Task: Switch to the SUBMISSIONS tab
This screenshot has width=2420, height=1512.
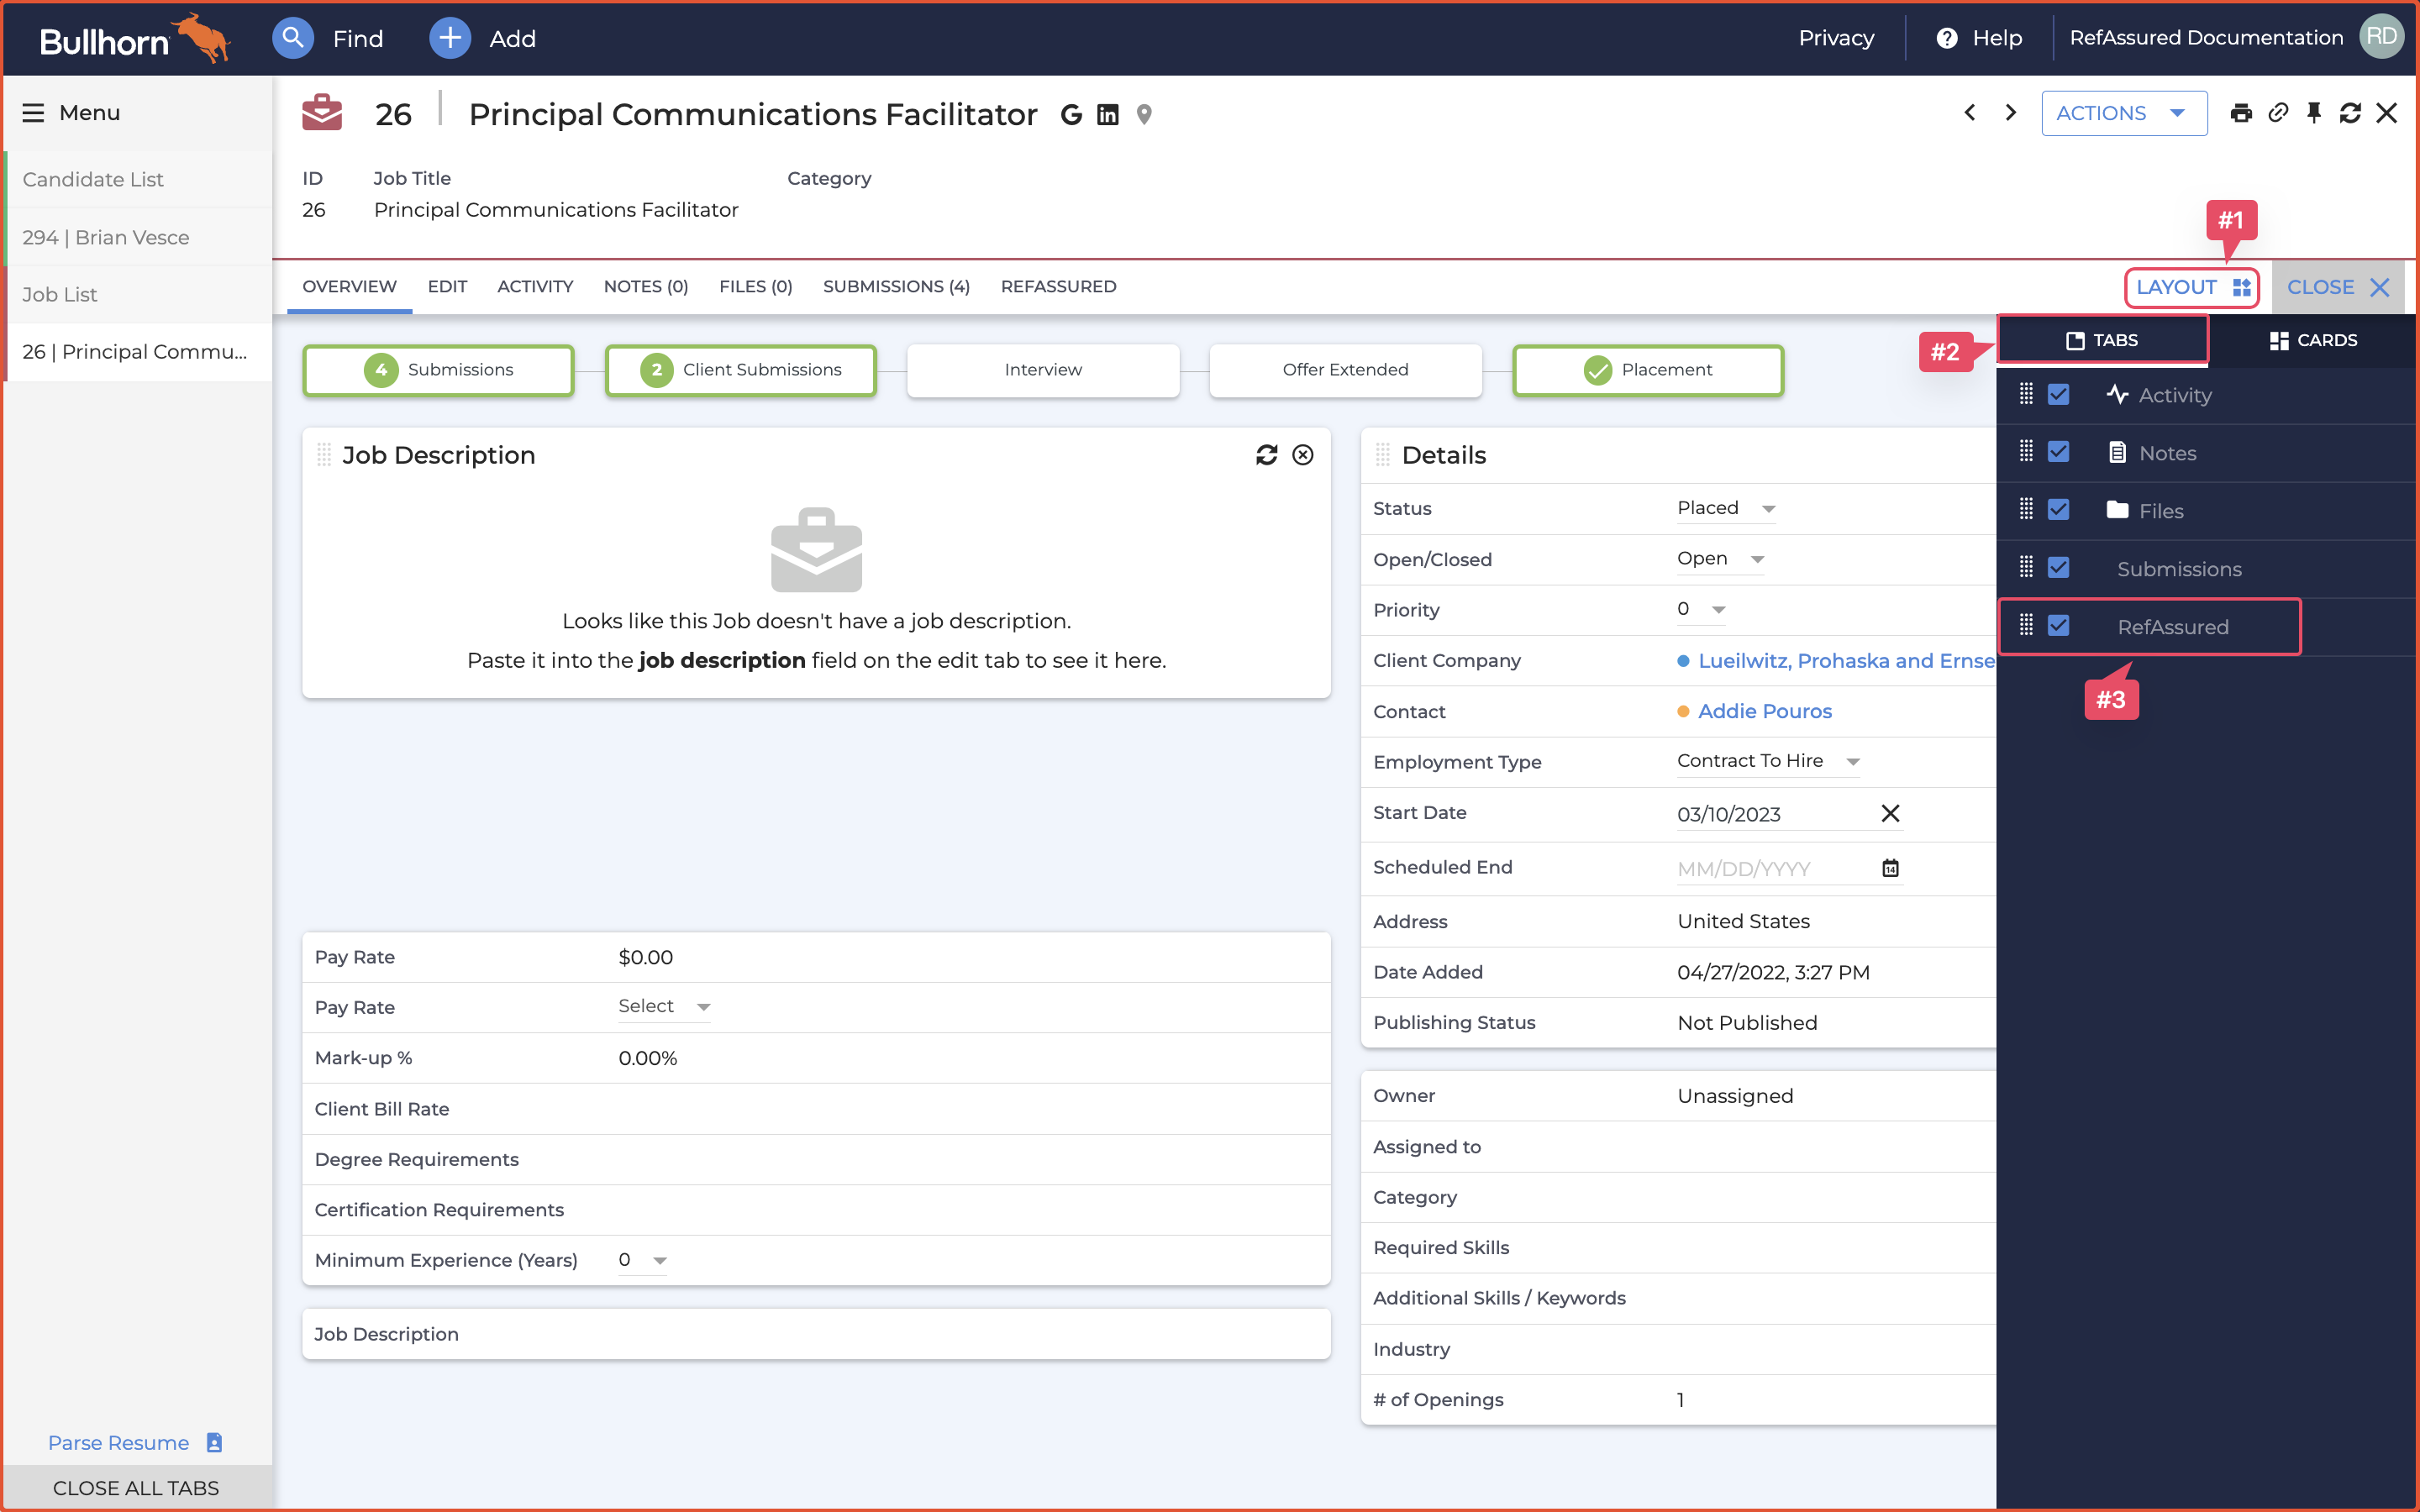Action: (x=895, y=287)
